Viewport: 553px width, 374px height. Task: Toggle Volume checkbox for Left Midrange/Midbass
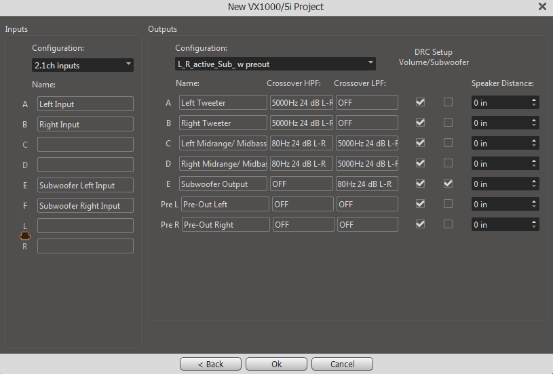(420, 143)
